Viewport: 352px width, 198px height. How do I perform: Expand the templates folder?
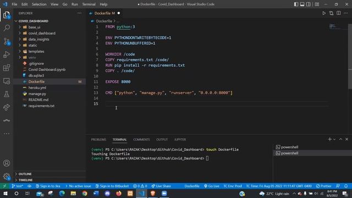point(36,51)
